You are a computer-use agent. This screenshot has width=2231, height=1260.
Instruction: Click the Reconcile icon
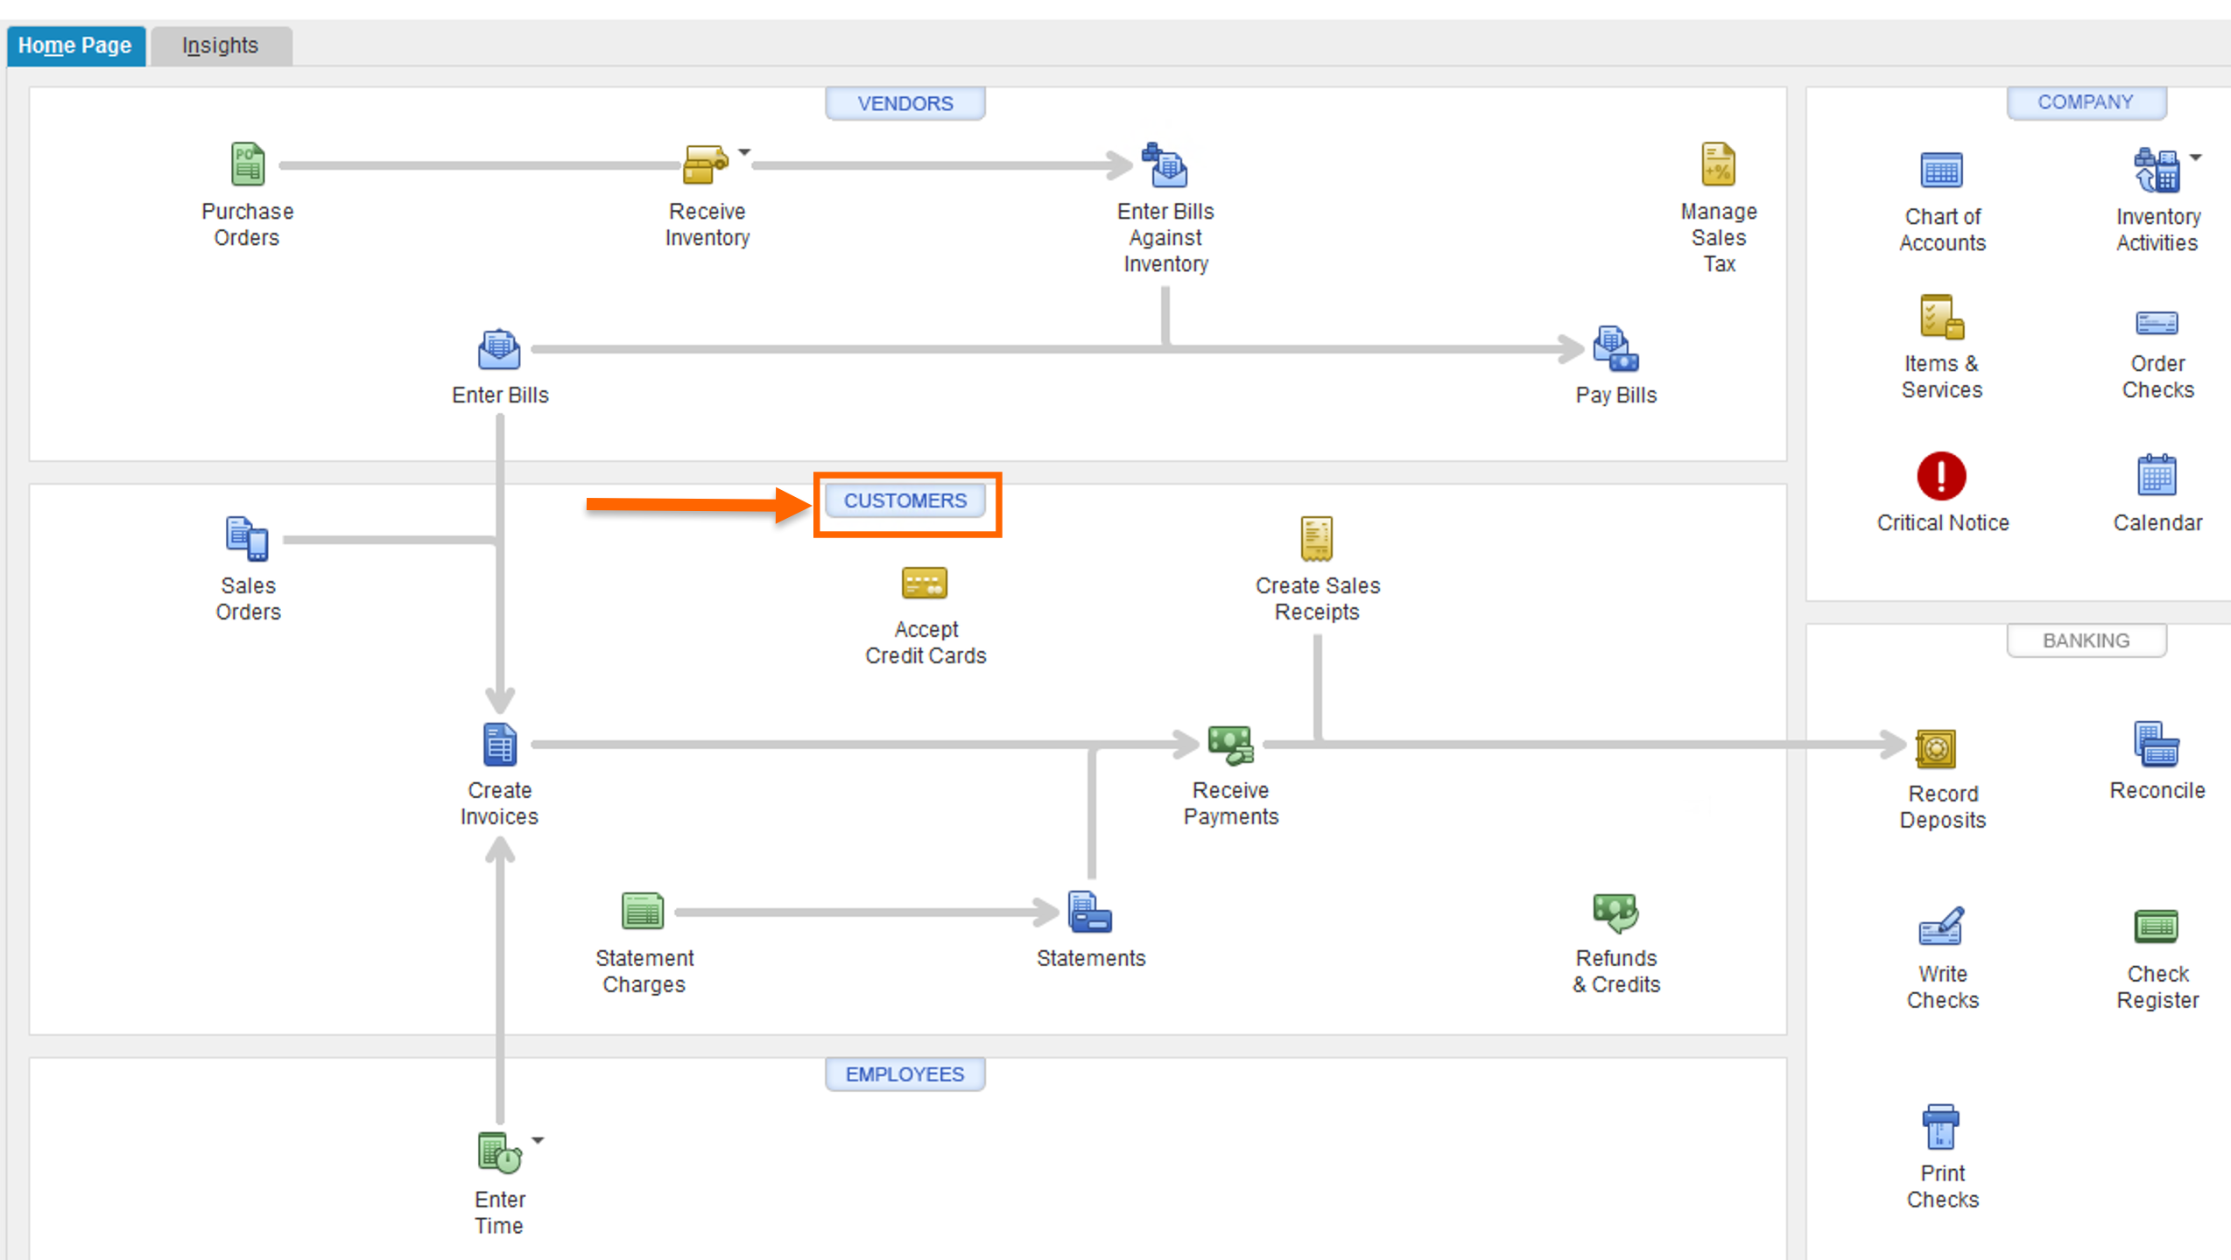[x=2156, y=745]
